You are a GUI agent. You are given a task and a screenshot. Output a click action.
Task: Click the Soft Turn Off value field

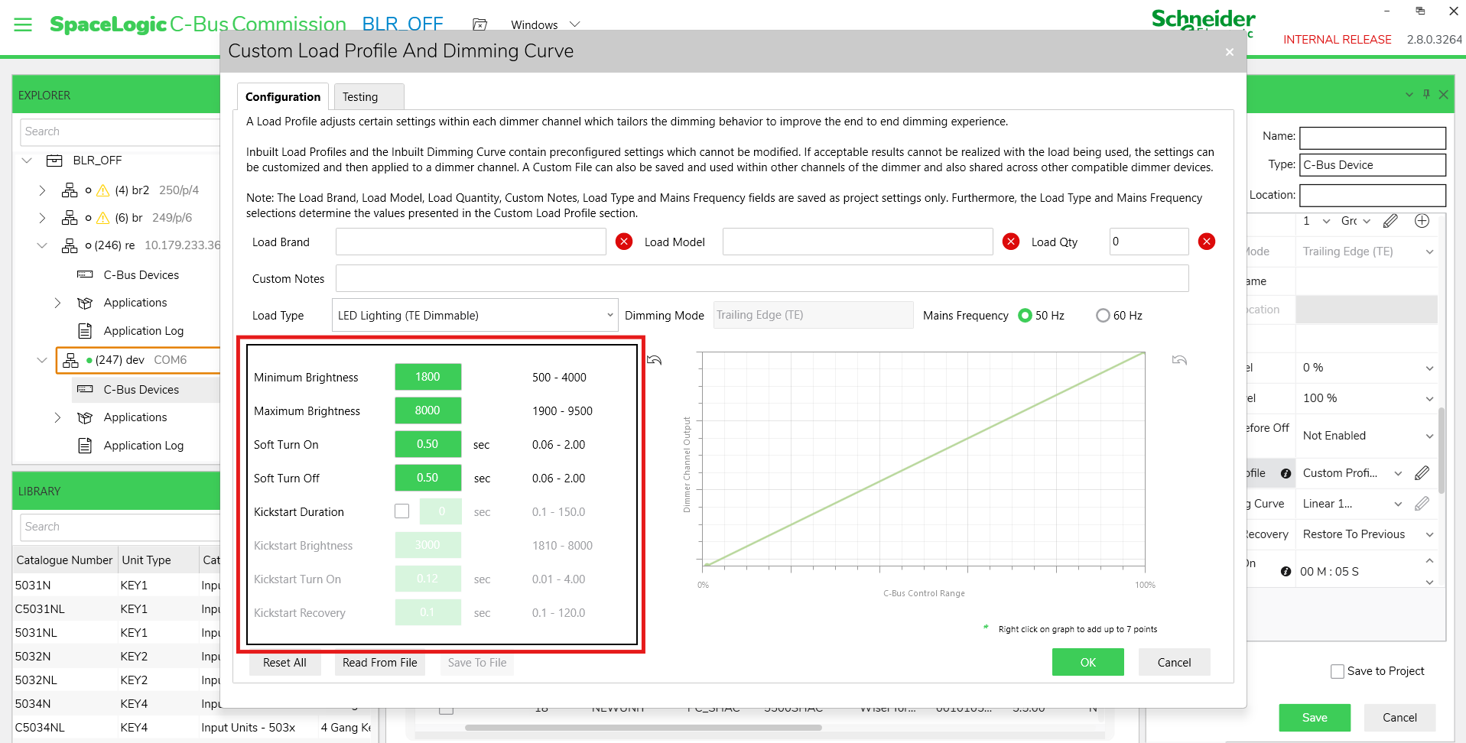click(428, 478)
